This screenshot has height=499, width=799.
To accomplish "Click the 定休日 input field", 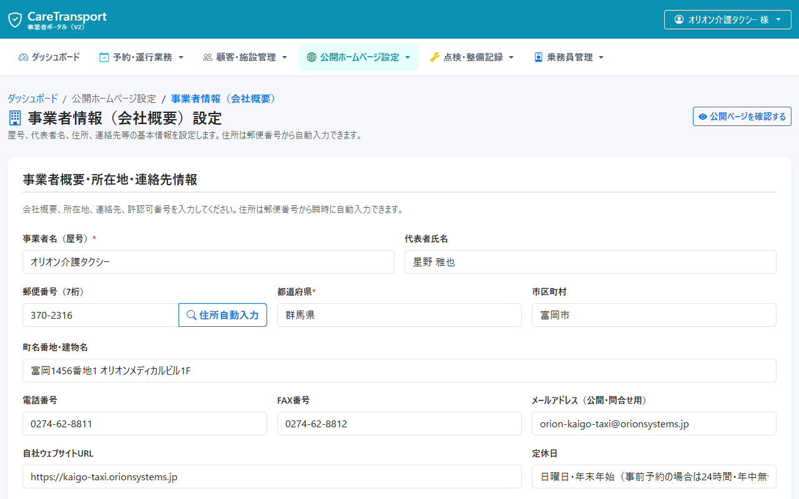I will click(x=654, y=477).
